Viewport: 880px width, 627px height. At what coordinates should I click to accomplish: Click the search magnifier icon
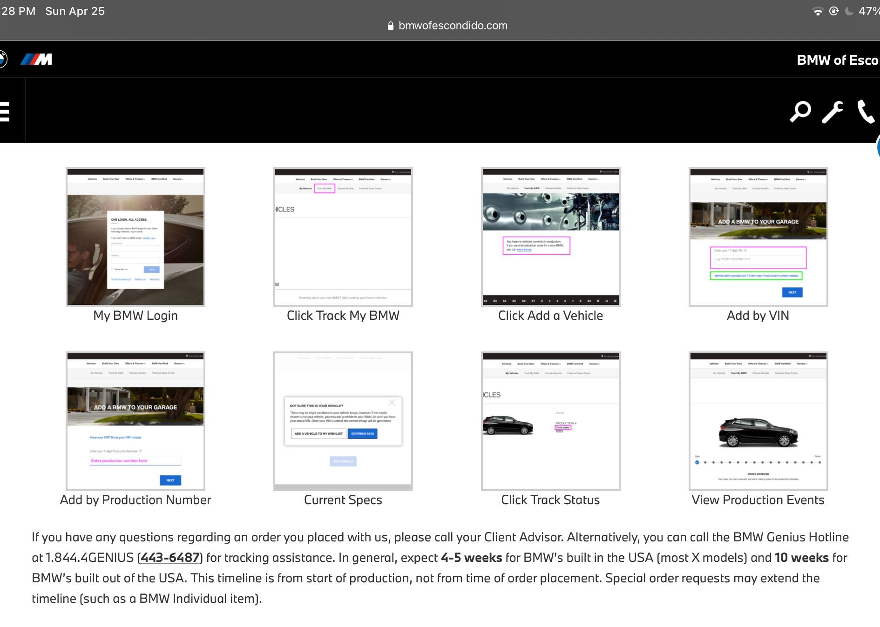point(800,112)
